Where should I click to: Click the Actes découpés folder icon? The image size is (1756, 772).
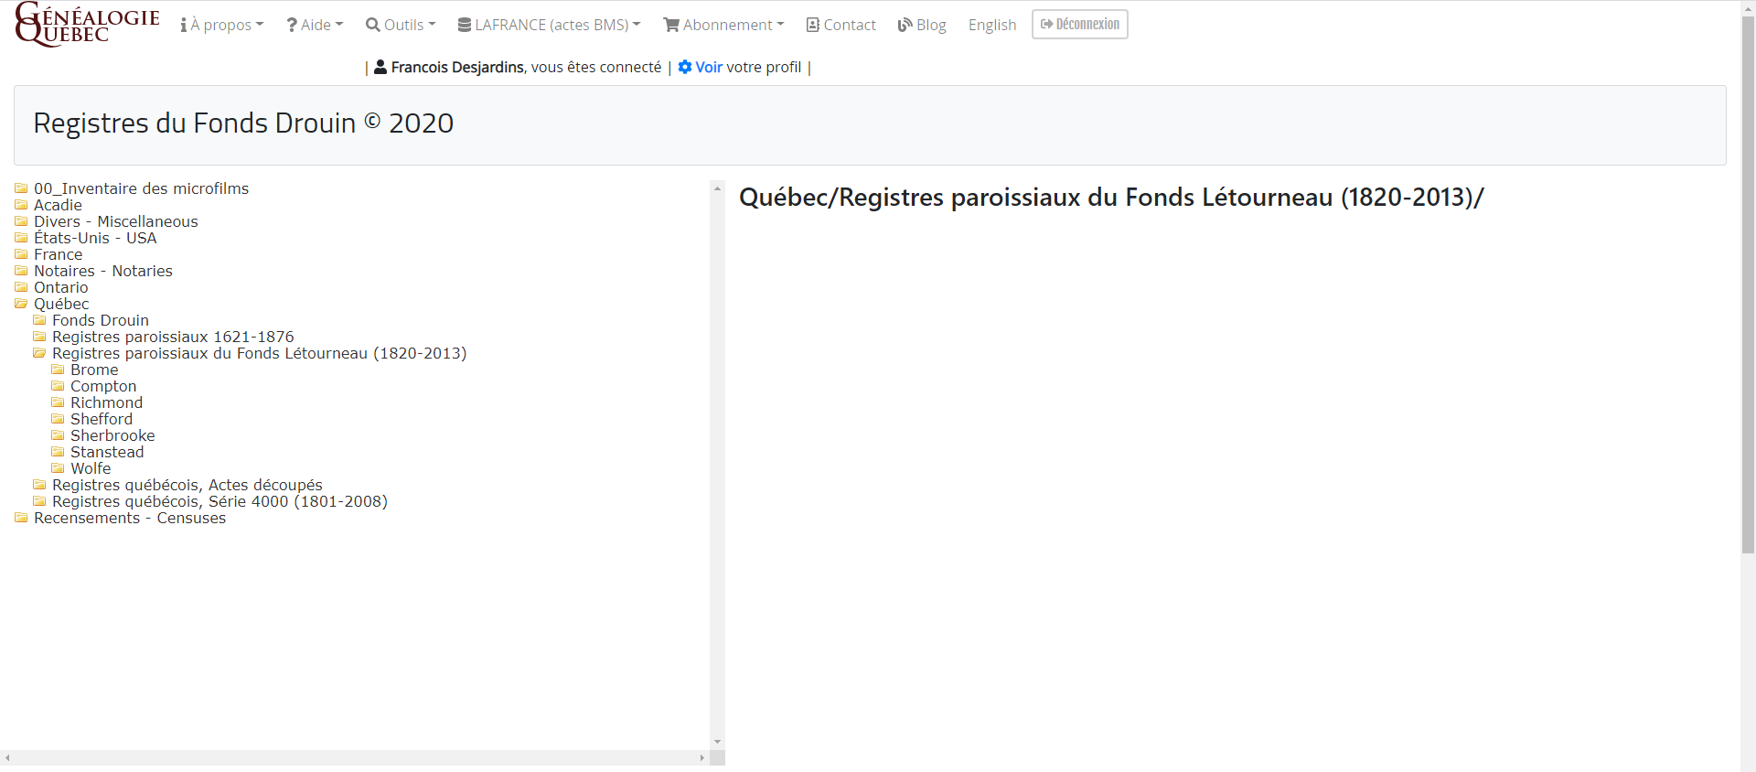(39, 485)
